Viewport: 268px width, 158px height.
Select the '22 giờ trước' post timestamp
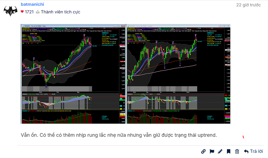248,5
